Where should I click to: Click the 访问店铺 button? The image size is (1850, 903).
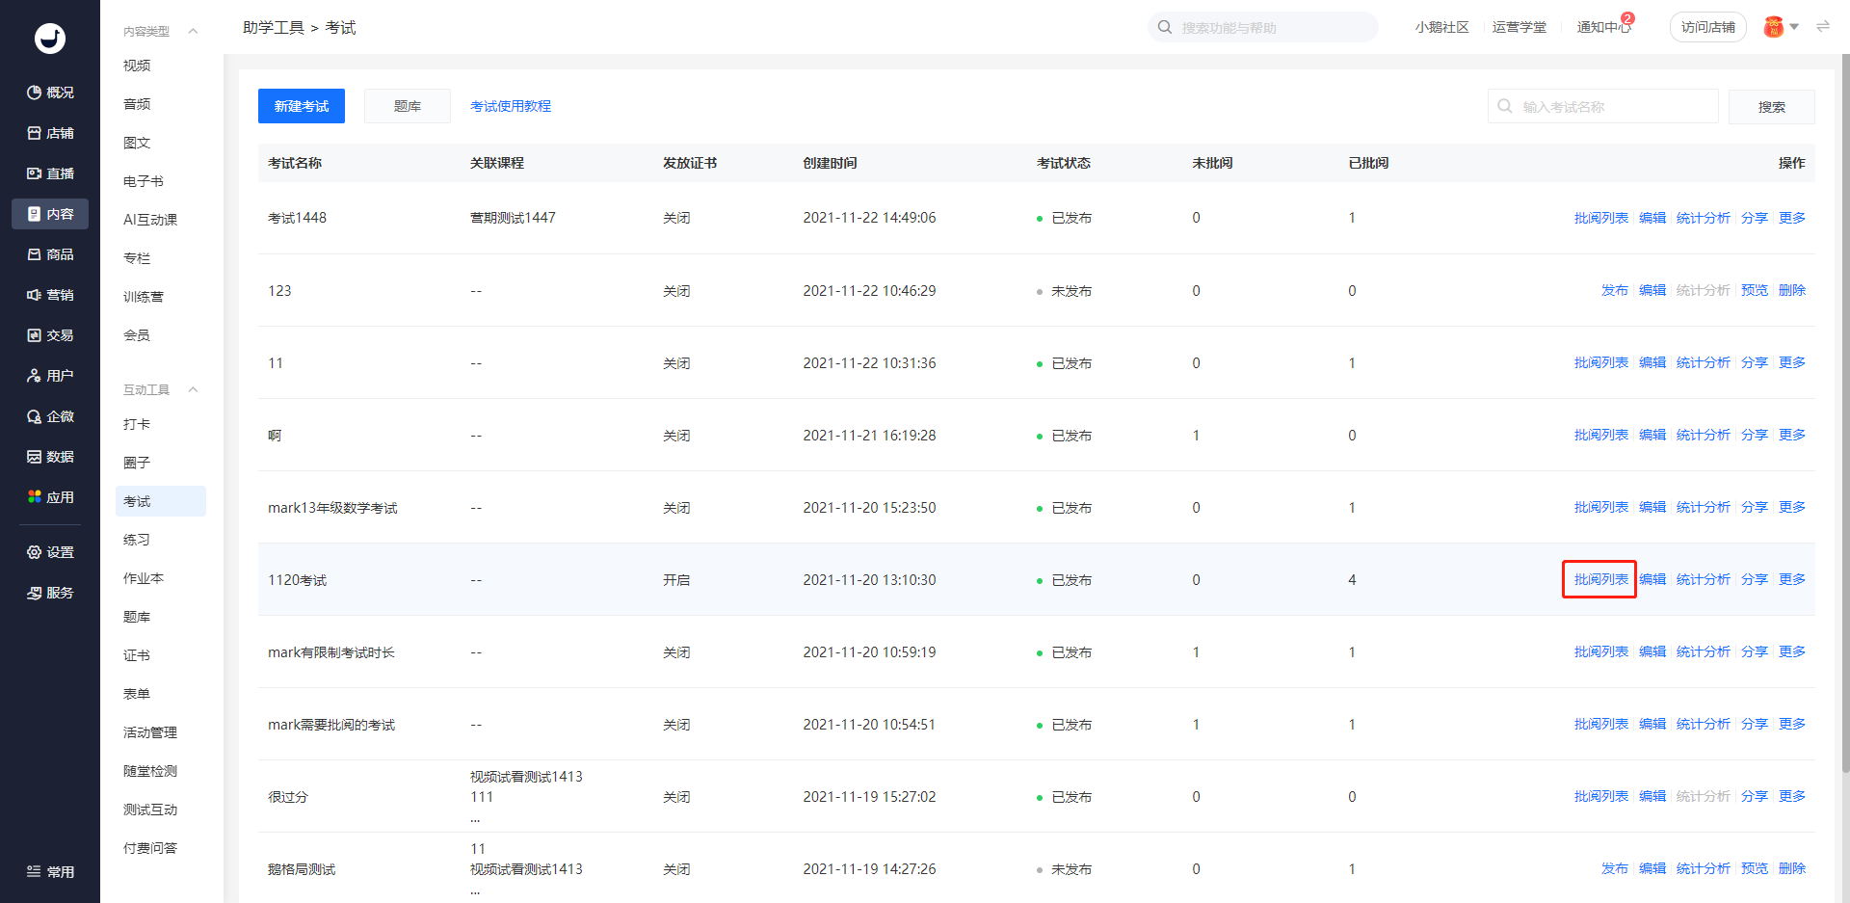(1707, 27)
